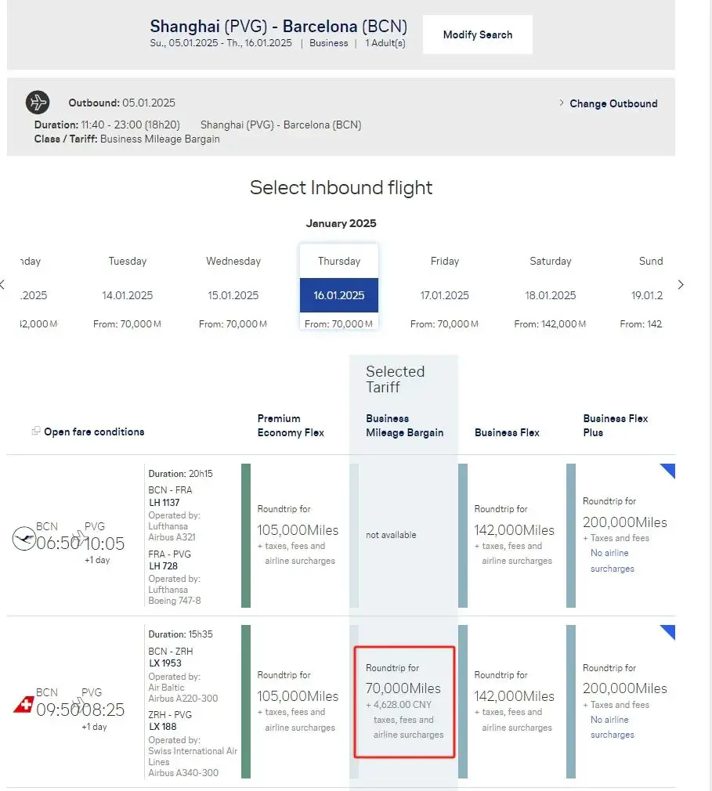This screenshot has width=712, height=791.
Task: Select Friday 17.01.2025 date tab
Action: 445,287
